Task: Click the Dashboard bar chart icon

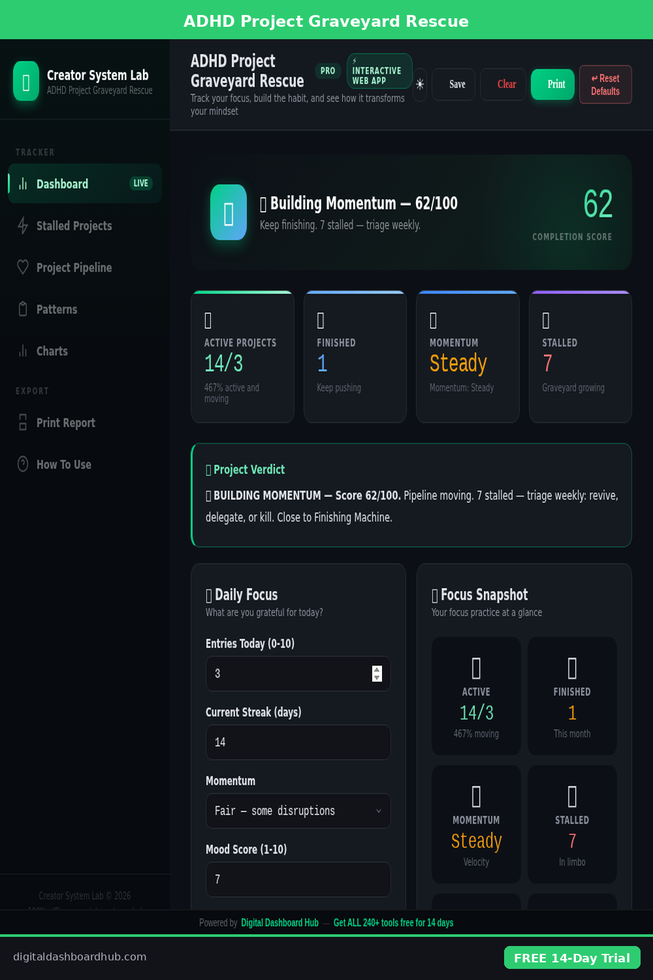Action: click(23, 184)
